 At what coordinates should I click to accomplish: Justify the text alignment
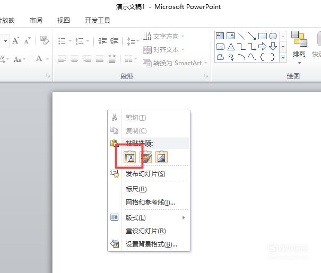pyautogui.click(x=100, y=59)
